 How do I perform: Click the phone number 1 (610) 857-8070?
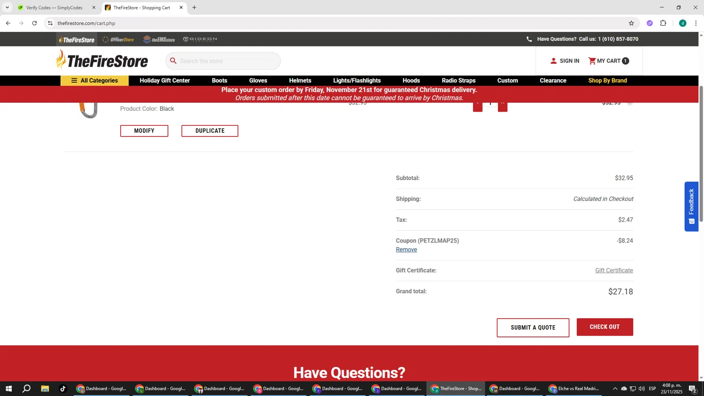coord(618,39)
